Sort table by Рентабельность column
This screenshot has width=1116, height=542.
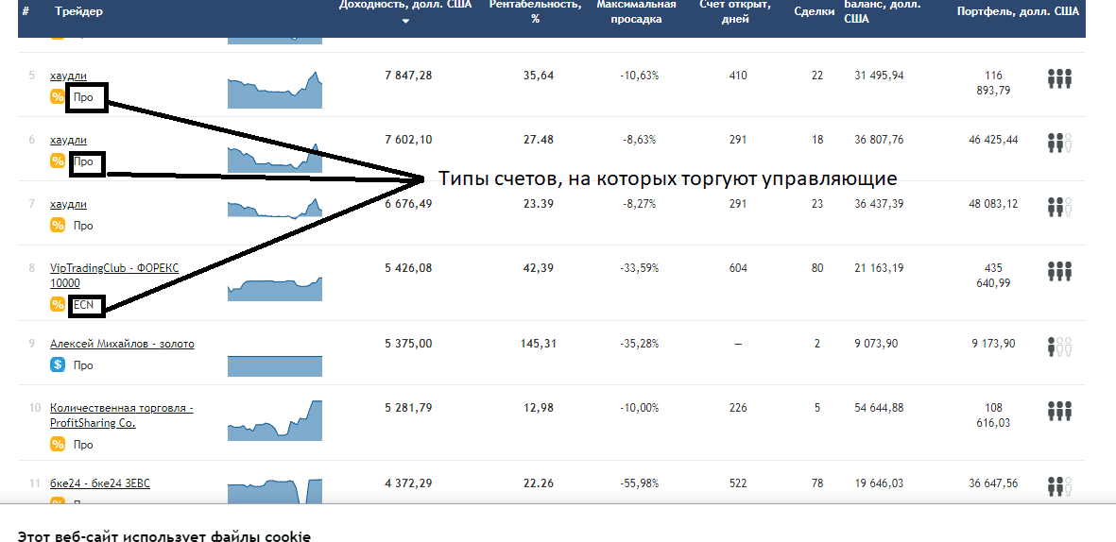coord(535,11)
